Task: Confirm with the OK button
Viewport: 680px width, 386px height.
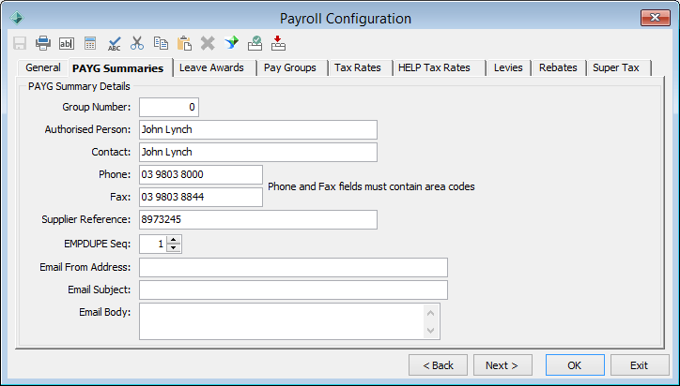Action: point(575,365)
